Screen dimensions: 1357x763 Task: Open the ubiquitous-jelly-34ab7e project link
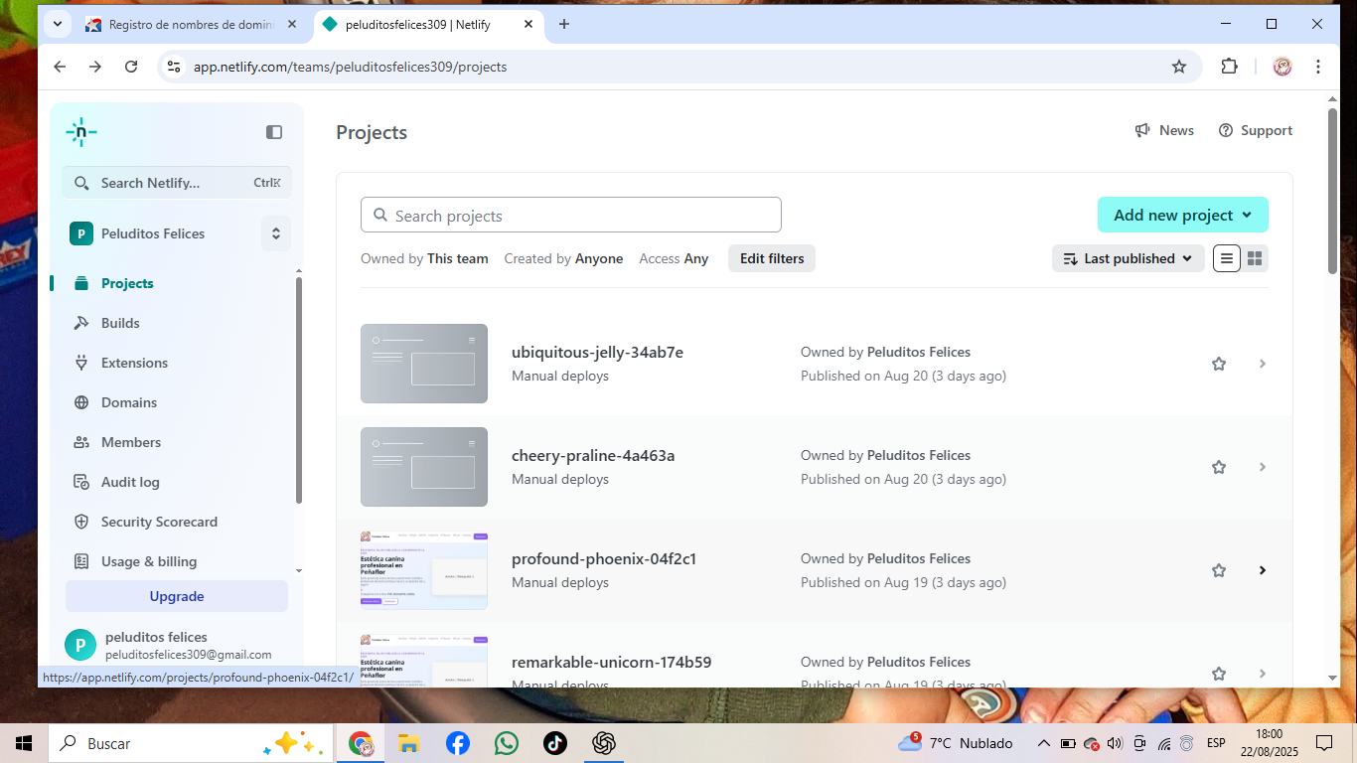[x=597, y=352]
